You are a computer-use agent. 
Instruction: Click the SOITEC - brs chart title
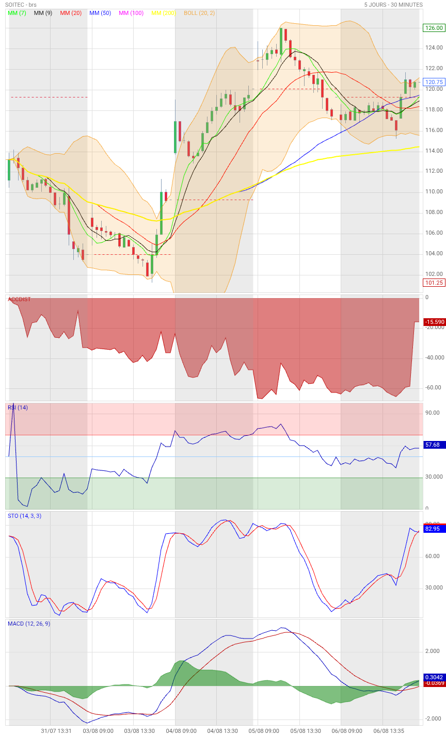pyautogui.click(x=21, y=5)
